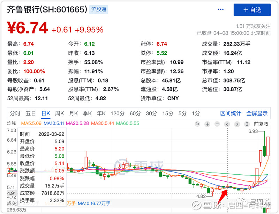Screen dimensions: 279x214
Task: Toggle the MA5 moving average line
Action: [x=31, y=123]
